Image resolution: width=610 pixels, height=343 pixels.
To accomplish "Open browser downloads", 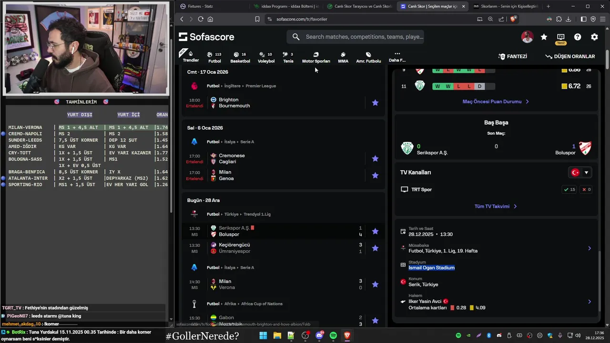I will (568, 19).
